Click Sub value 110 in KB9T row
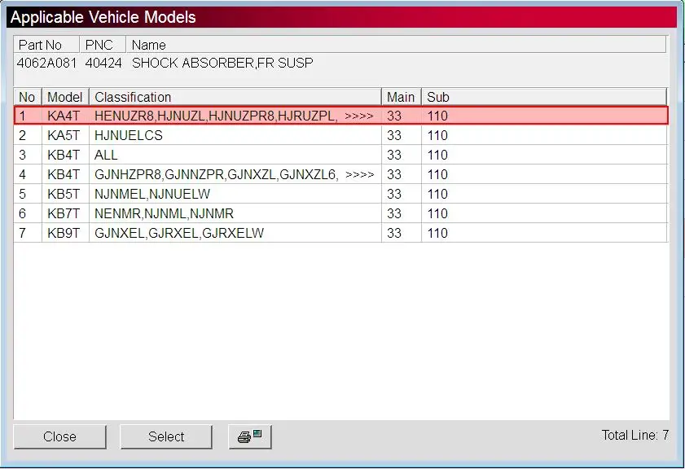Viewport: 685px width, 469px height. (437, 233)
